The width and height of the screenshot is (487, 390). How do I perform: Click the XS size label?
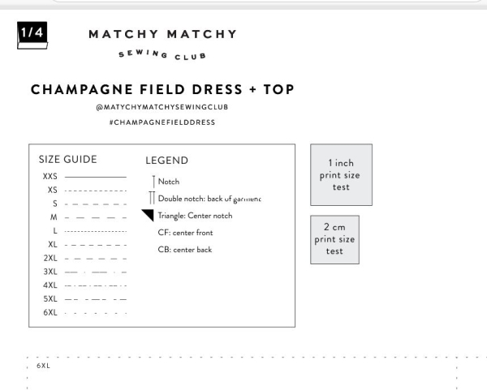53,190
